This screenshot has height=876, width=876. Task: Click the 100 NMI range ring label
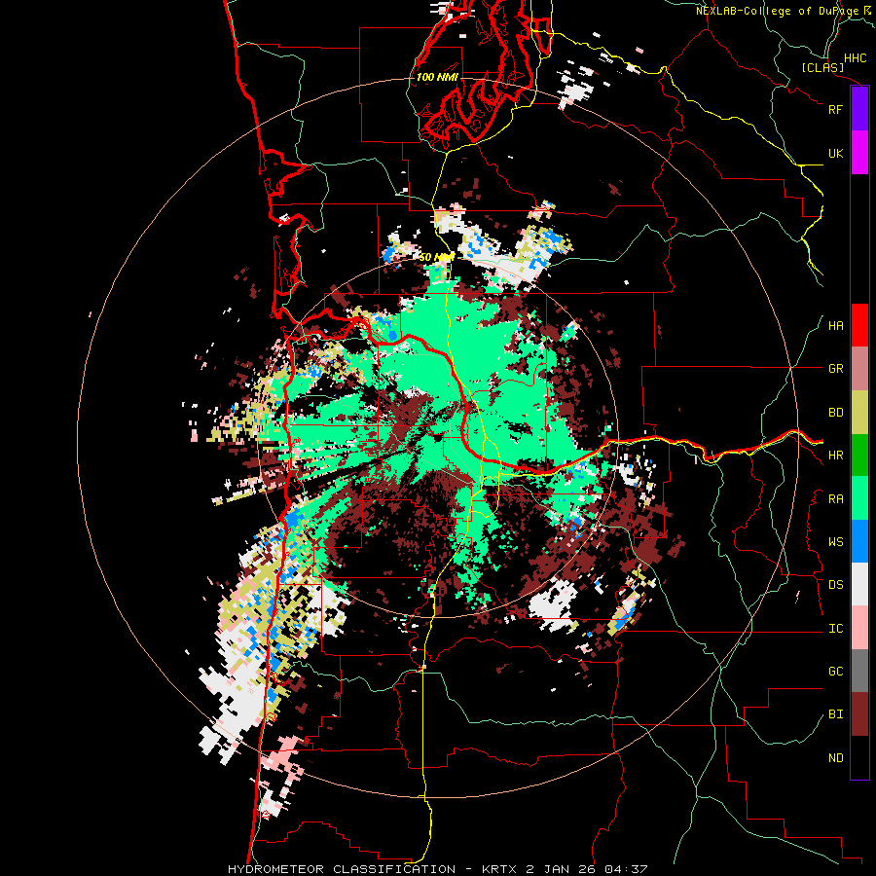coord(437,77)
